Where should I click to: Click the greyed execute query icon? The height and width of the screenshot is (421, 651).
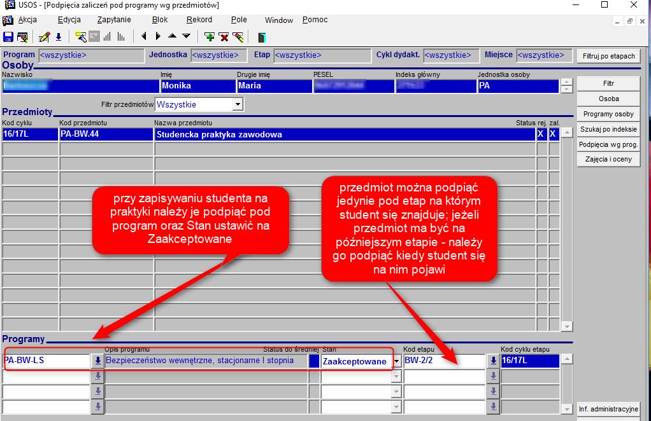94,38
